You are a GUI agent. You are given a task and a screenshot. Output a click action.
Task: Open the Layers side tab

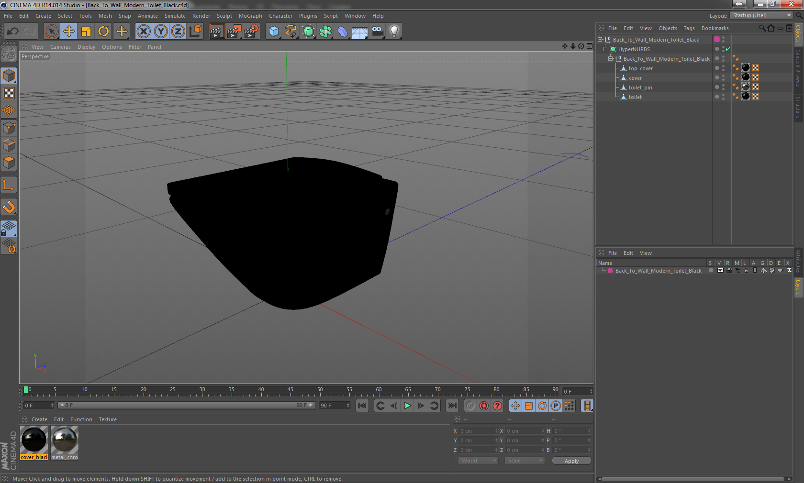click(x=798, y=287)
